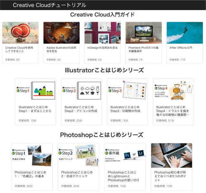Click 'Creative Cloudを使用してできること' title
The width and height of the screenshot is (206, 193).
pyautogui.click(x=19, y=50)
